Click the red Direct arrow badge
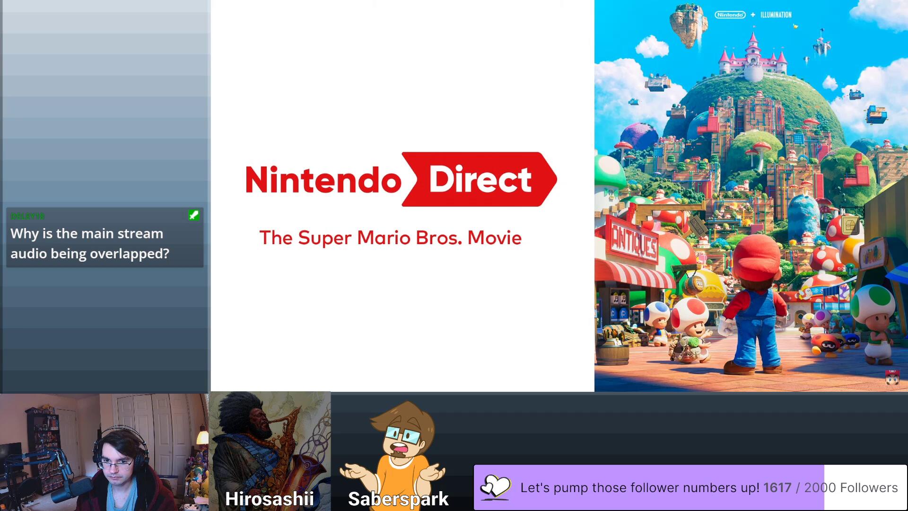Image resolution: width=908 pixels, height=511 pixels. [479, 179]
